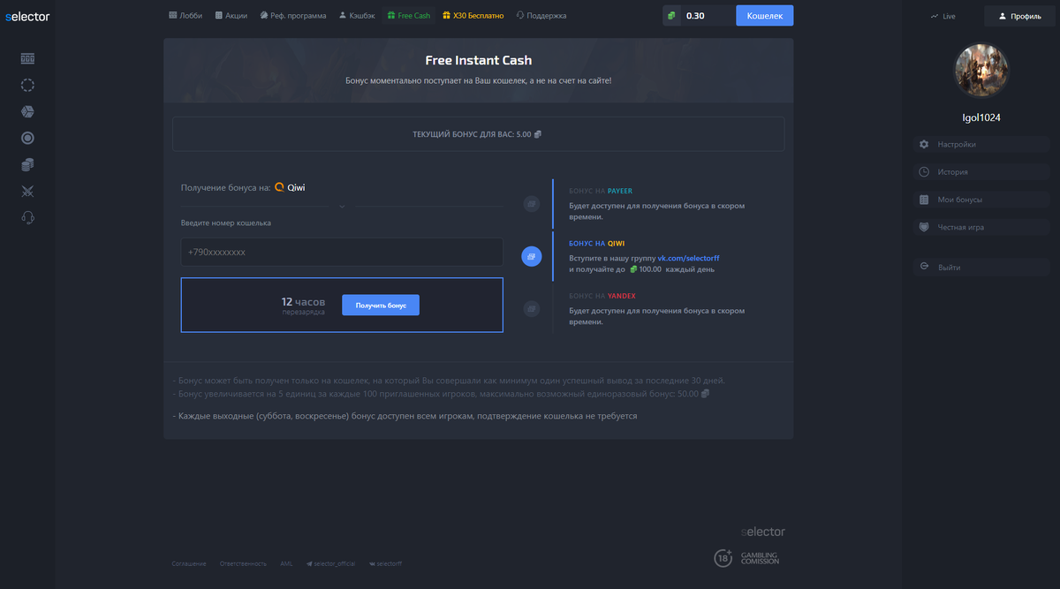
Task: Switch to the Live tab
Action: [x=943, y=16]
